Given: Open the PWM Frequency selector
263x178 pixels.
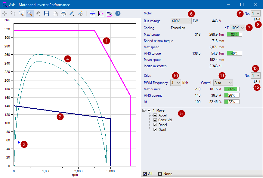Looking at the screenshot, I should click(175, 83).
